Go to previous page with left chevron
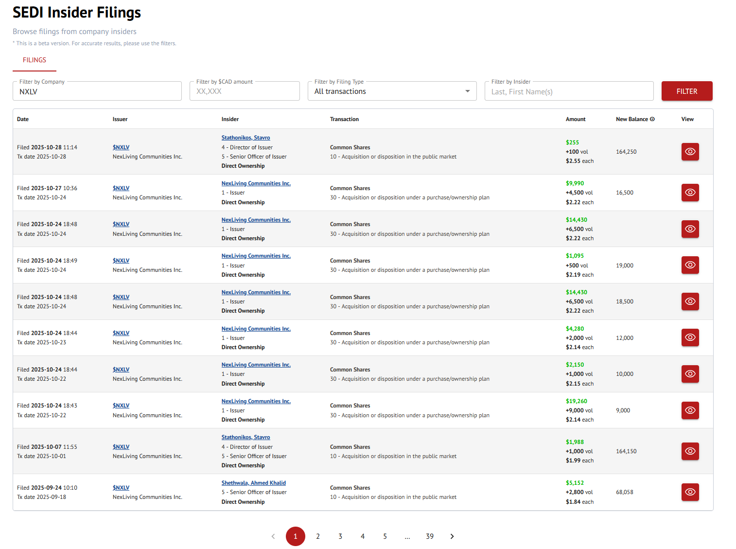Image resolution: width=736 pixels, height=549 pixels. (x=273, y=536)
